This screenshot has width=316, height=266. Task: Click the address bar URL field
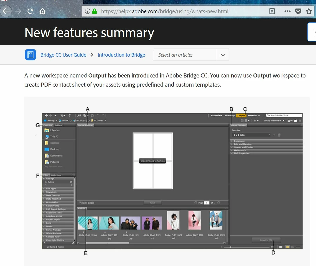[165, 11]
